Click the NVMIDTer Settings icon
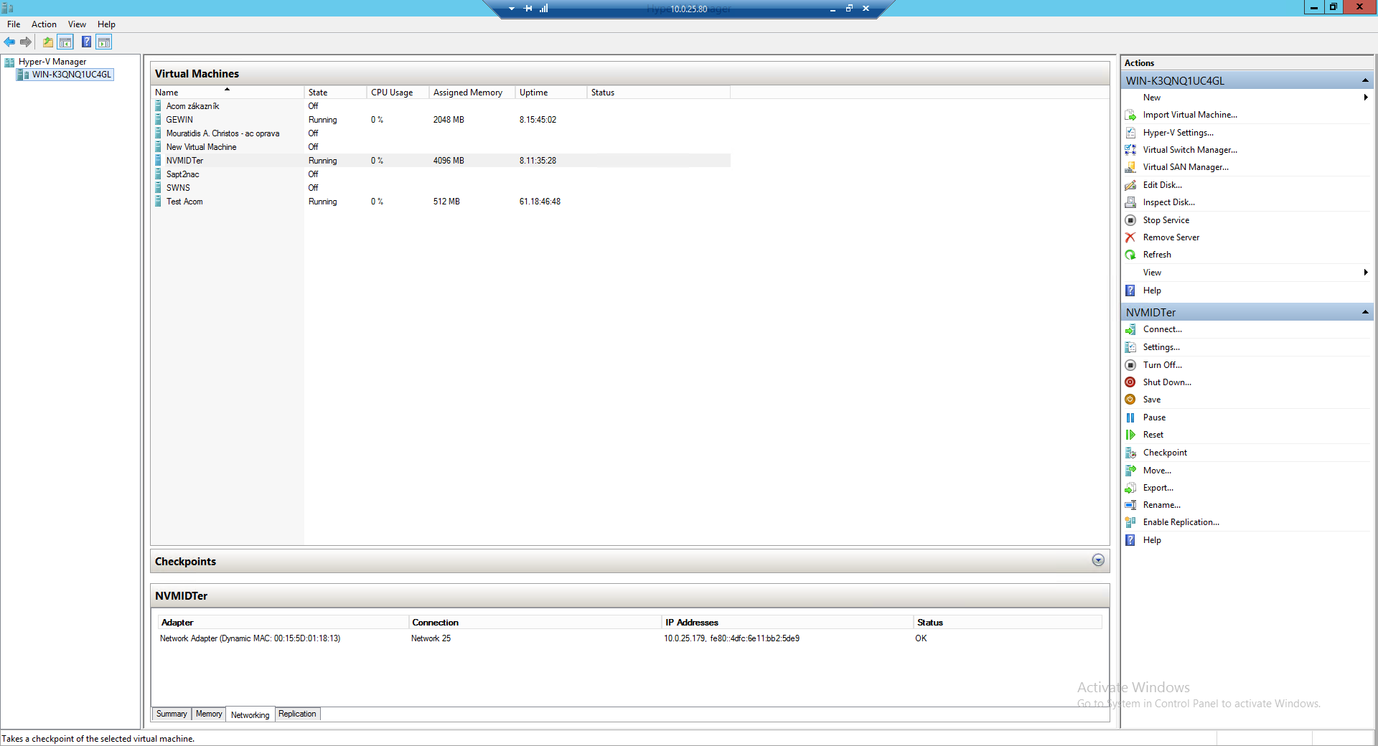The image size is (1378, 746). pyautogui.click(x=1130, y=347)
